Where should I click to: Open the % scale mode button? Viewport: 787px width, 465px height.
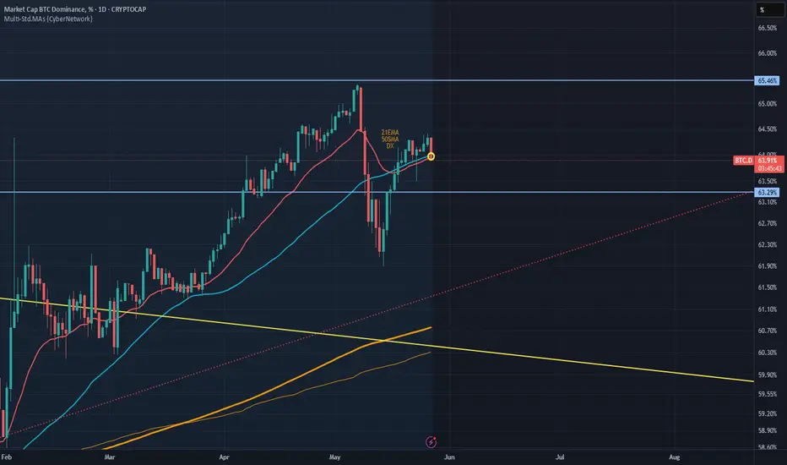pyautogui.click(x=769, y=9)
